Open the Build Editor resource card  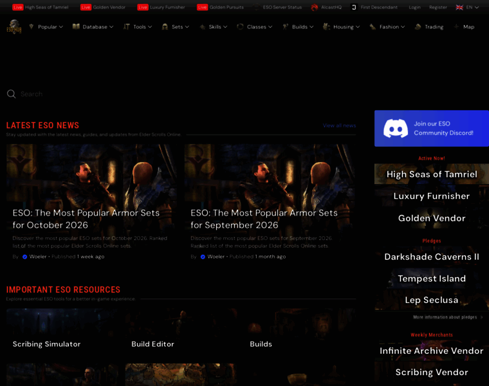181,333
